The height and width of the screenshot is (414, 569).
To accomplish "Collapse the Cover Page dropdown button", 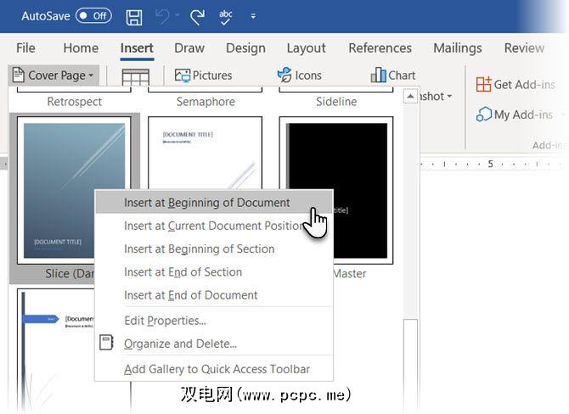I will coord(54,76).
